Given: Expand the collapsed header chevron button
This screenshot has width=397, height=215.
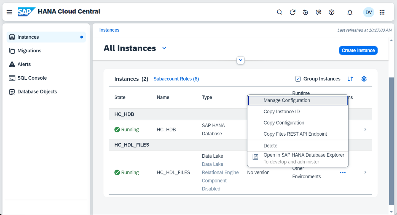Looking at the screenshot, I should click(241, 60).
